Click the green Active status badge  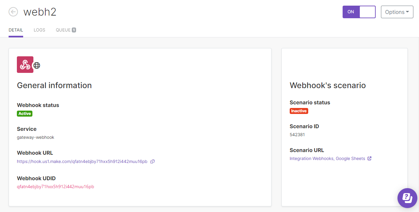tap(25, 114)
